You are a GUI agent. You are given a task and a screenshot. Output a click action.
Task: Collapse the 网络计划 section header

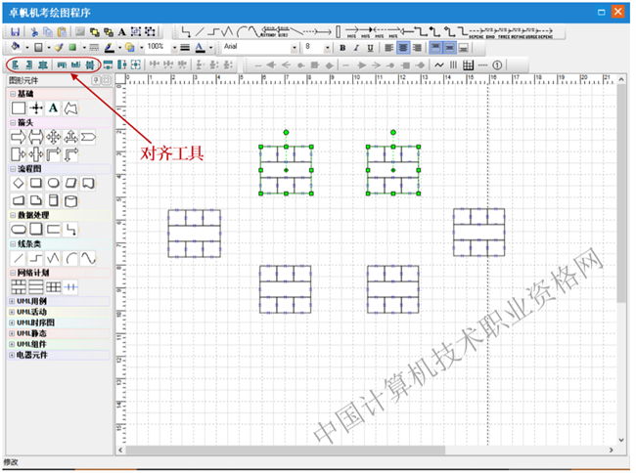12,272
